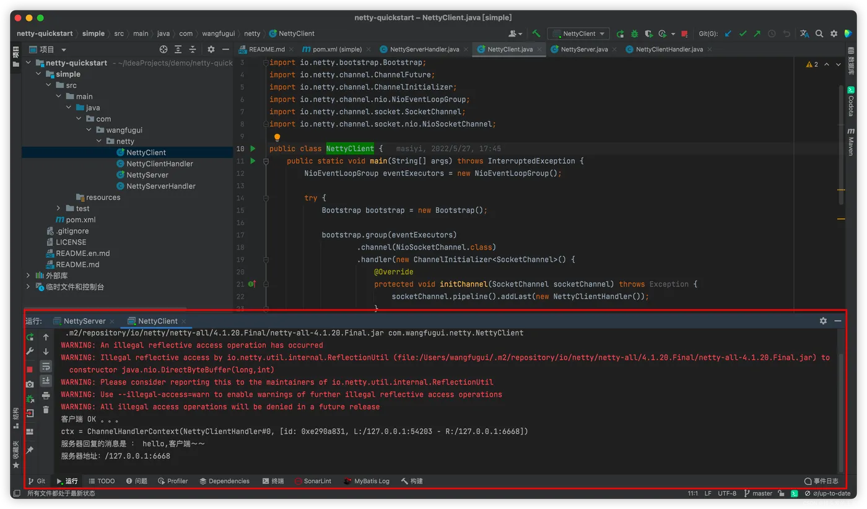The height and width of the screenshot is (509, 867).
Task: Run the main method from the line 11 gutter arrow
Action: click(253, 161)
